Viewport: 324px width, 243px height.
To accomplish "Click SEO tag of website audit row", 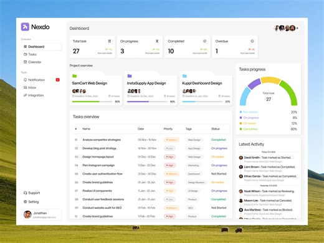I will [x=190, y=208].
